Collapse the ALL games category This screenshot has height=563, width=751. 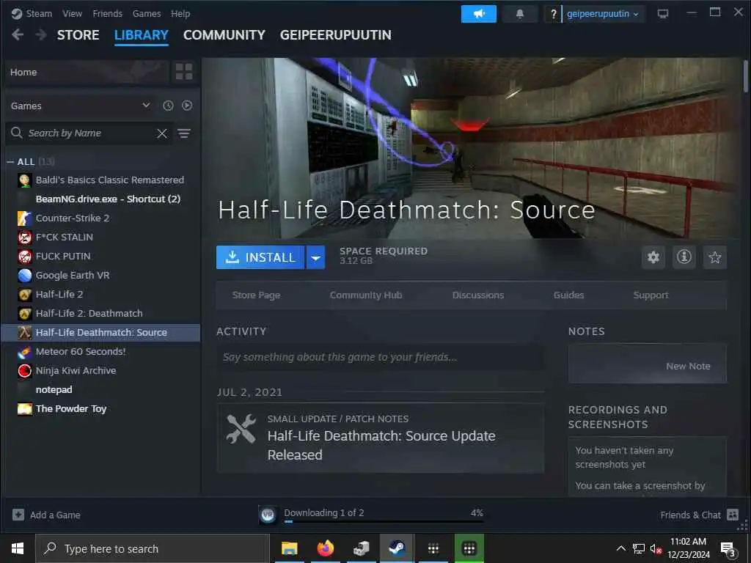tap(10, 162)
